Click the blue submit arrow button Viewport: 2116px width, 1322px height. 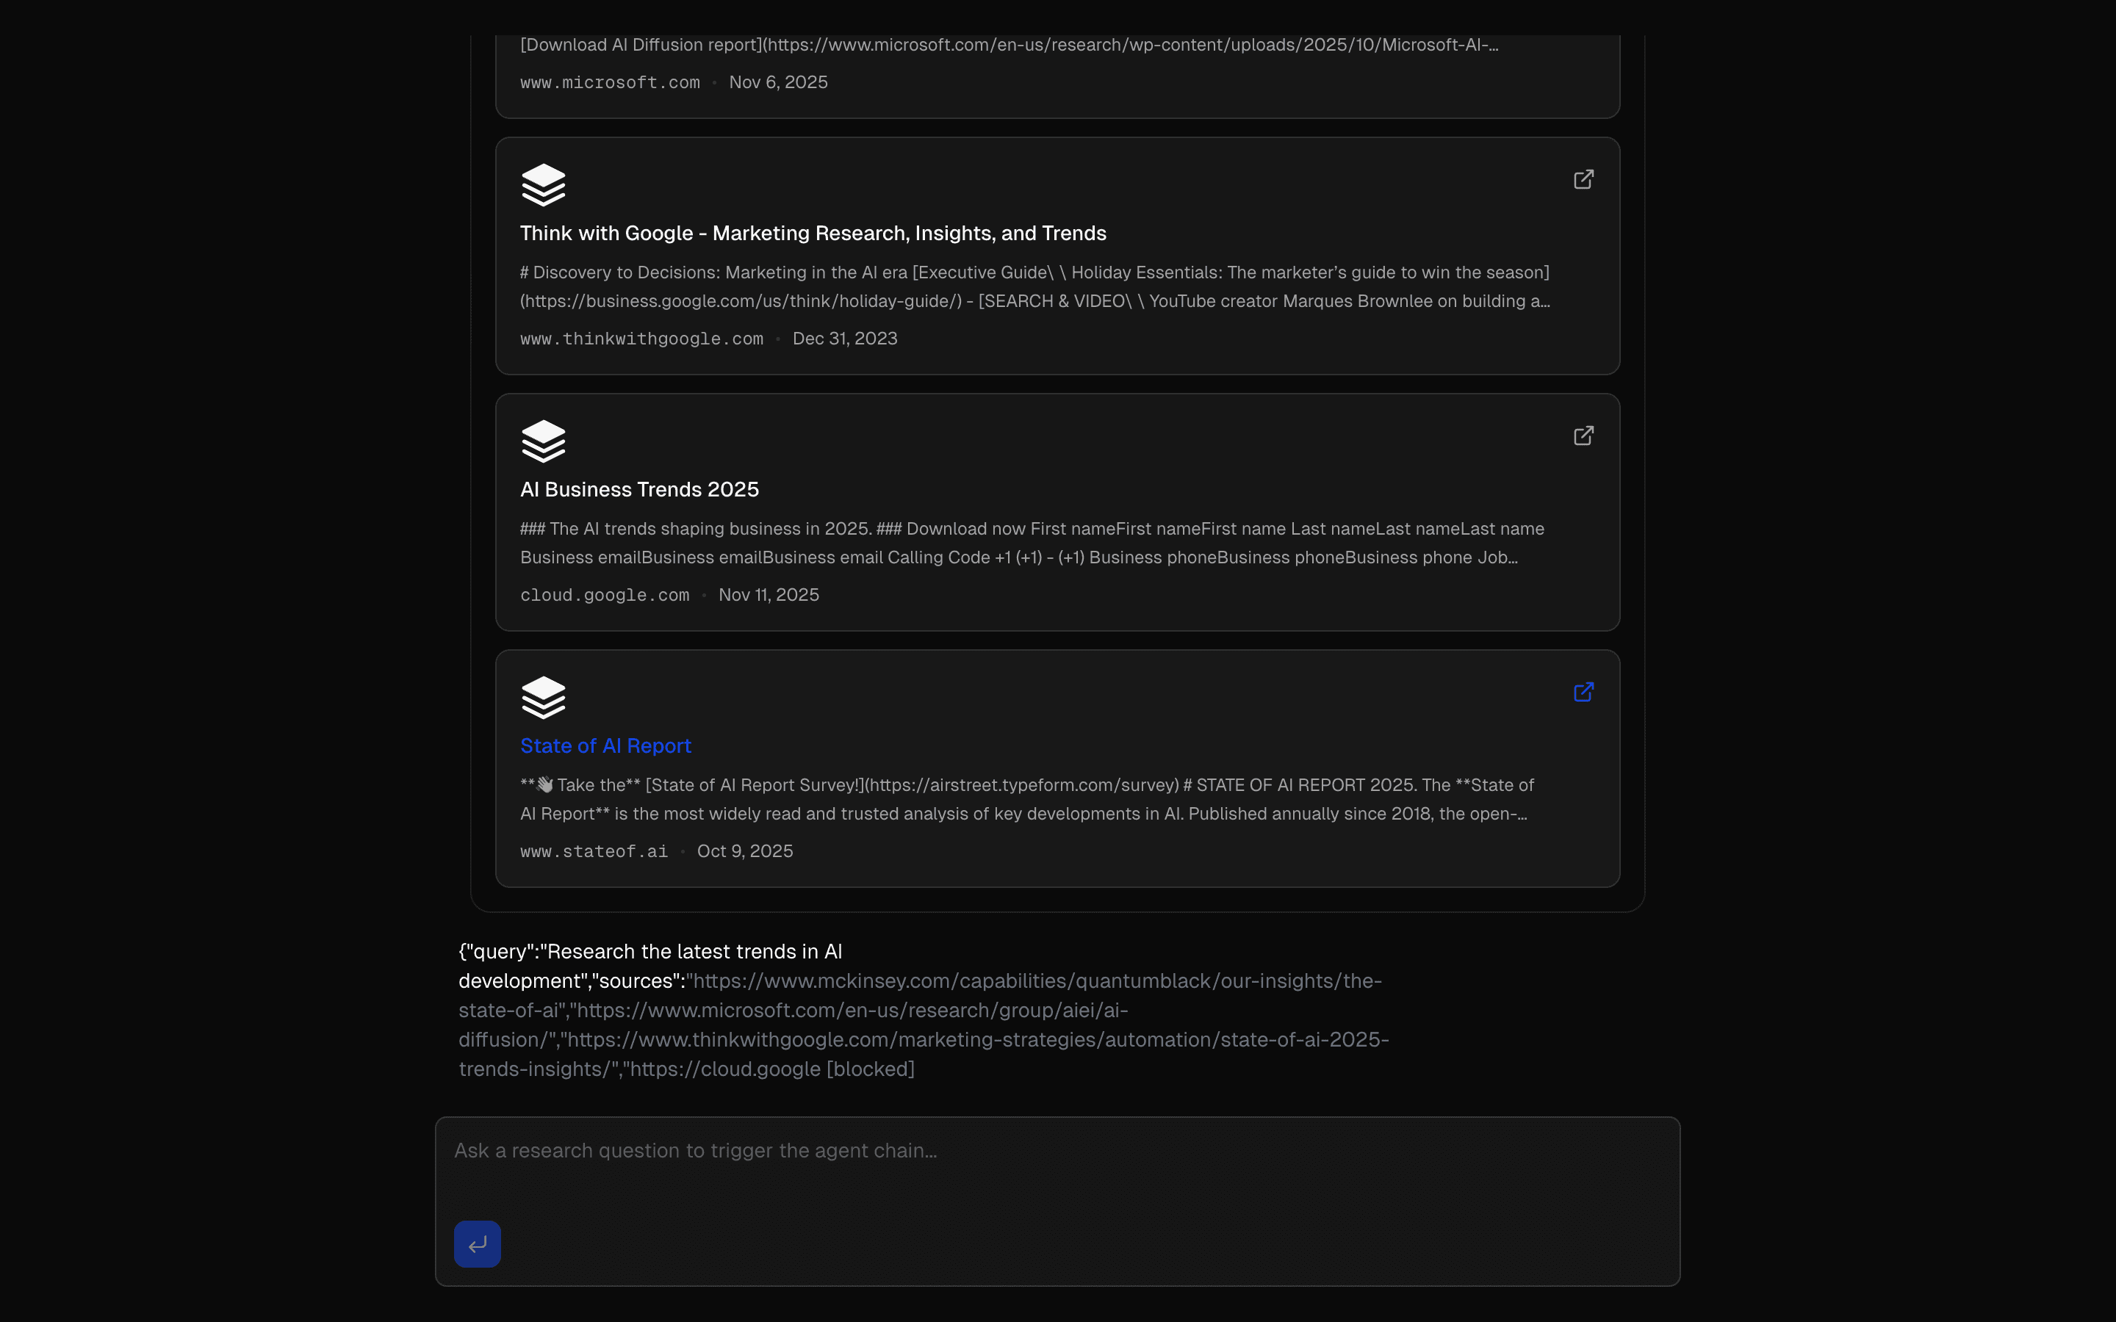(x=477, y=1243)
